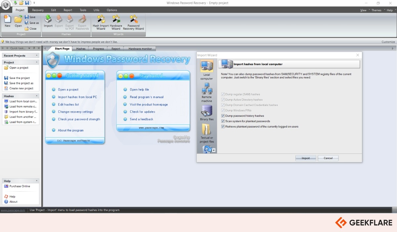Click Change recovery settings link
This screenshot has width=397, height=232.
coord(75,112)
